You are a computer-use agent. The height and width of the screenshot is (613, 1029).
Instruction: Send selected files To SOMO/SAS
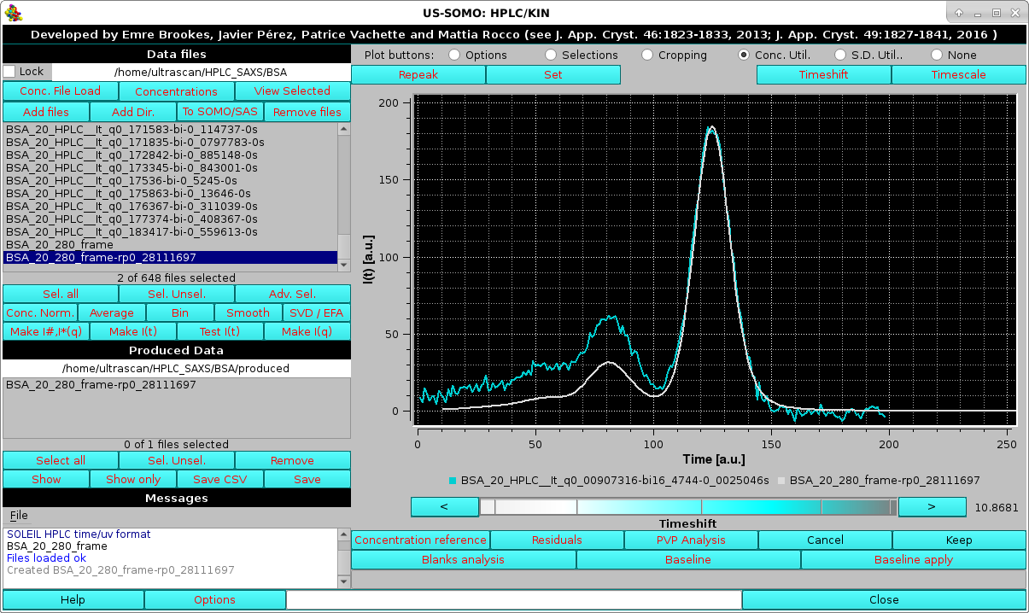tap(219, 111)
